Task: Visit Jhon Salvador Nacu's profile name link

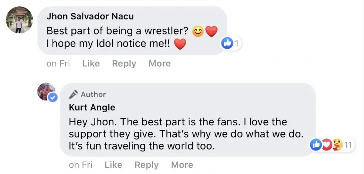Action: [90, 17]
